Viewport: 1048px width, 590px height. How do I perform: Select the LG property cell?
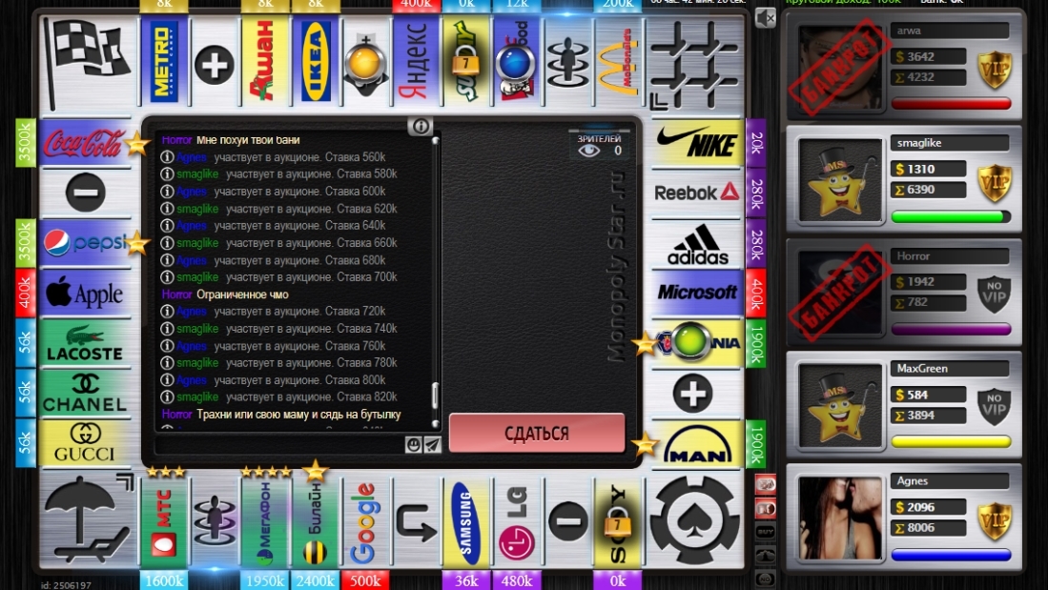[517, 521]
